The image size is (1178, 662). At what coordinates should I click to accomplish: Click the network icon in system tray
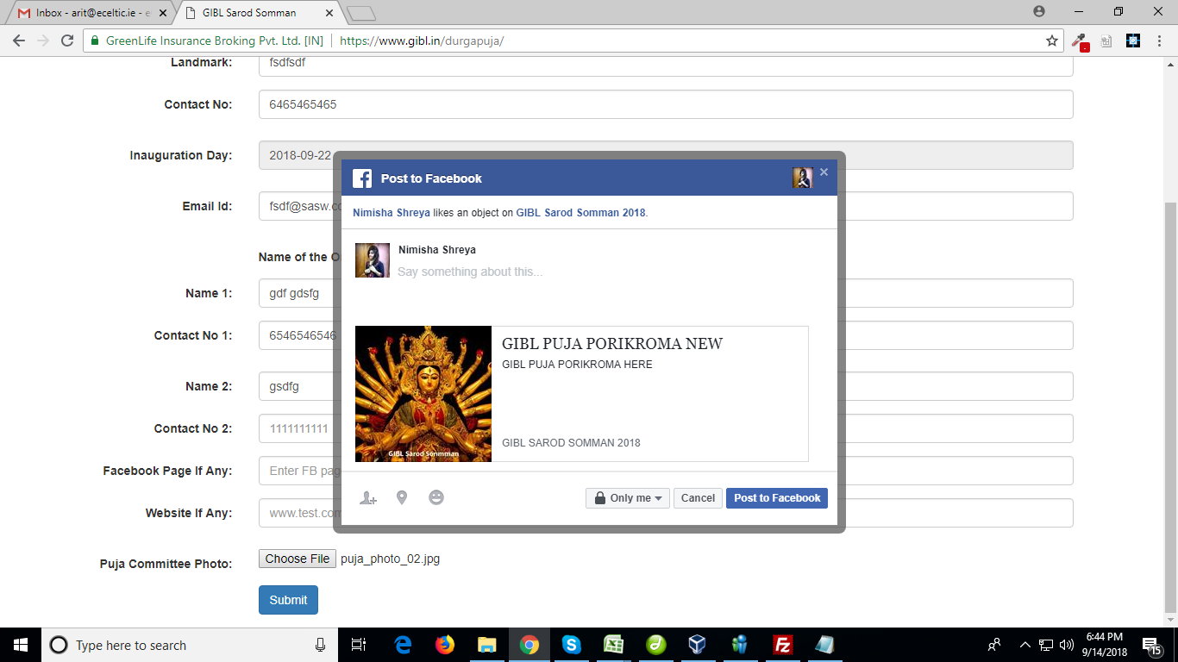coord(1046,645)
